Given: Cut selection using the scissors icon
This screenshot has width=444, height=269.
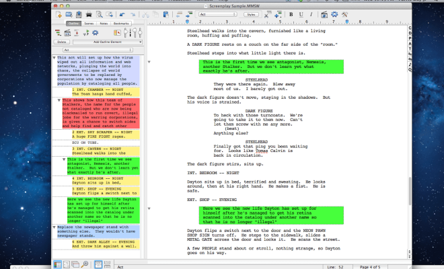Looking at the screenshot, I should click(x=145, y=14).
